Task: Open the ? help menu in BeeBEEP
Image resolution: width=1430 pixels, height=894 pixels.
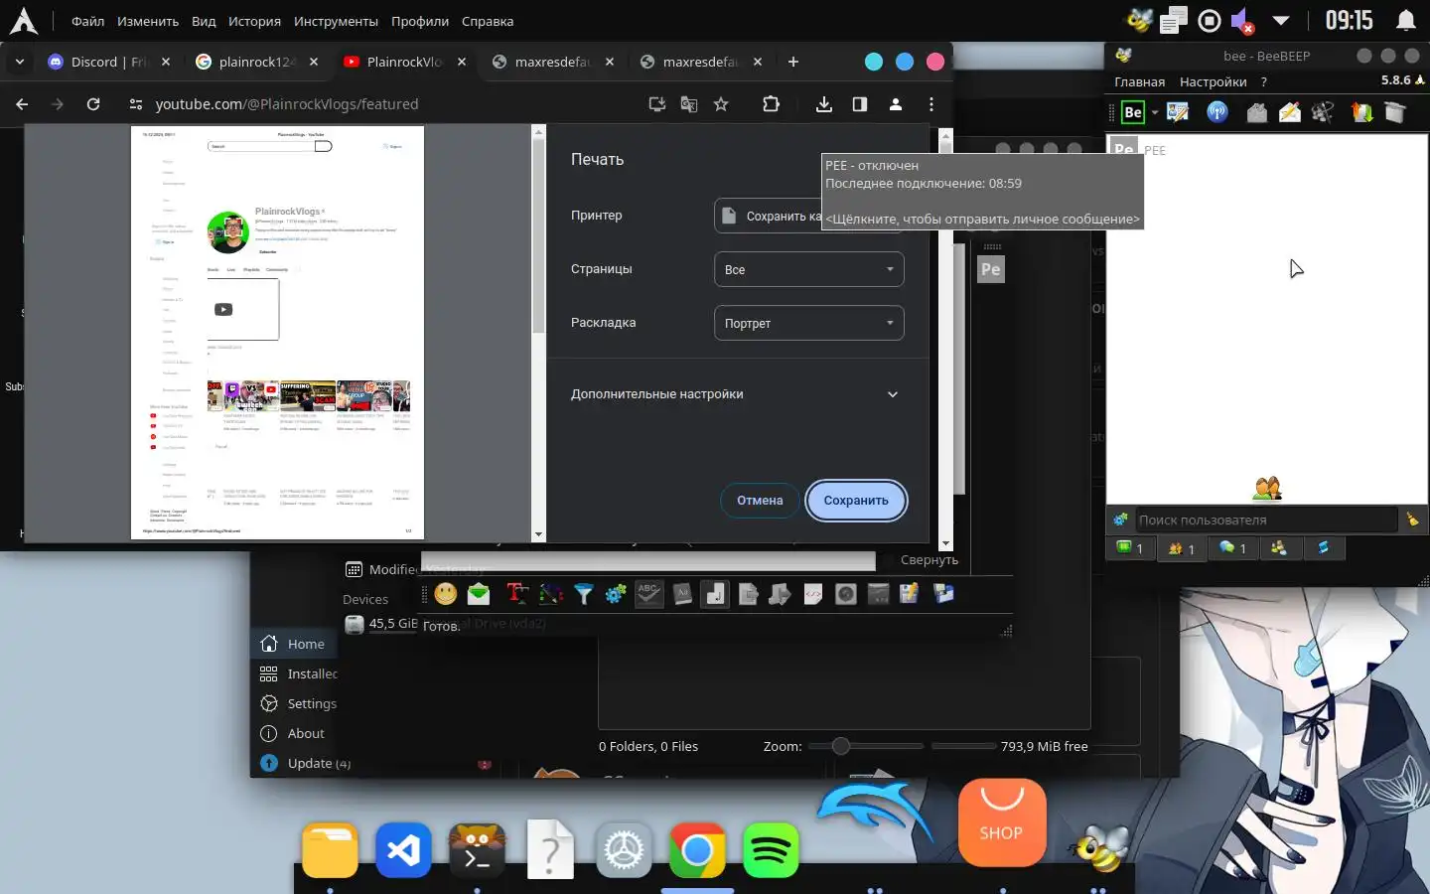Action: [x=1263, y=81]
